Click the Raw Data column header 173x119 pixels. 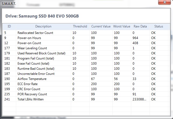pos(140,26)
